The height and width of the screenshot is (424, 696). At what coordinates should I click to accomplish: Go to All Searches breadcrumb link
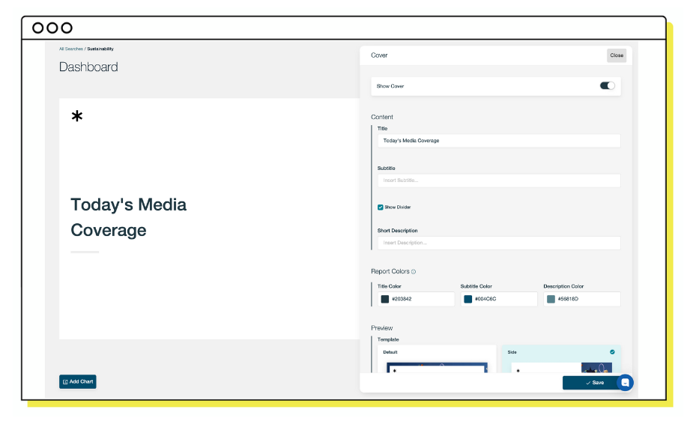71,49
